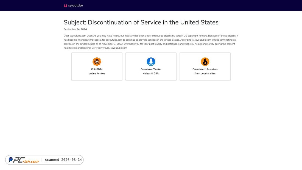
Task: Open the ssyoutube brand name link
Action: click(x=75, y=5)
